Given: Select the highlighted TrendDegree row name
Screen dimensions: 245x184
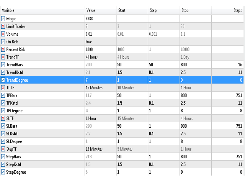Looking at the screenshot, I should [17, 80].
